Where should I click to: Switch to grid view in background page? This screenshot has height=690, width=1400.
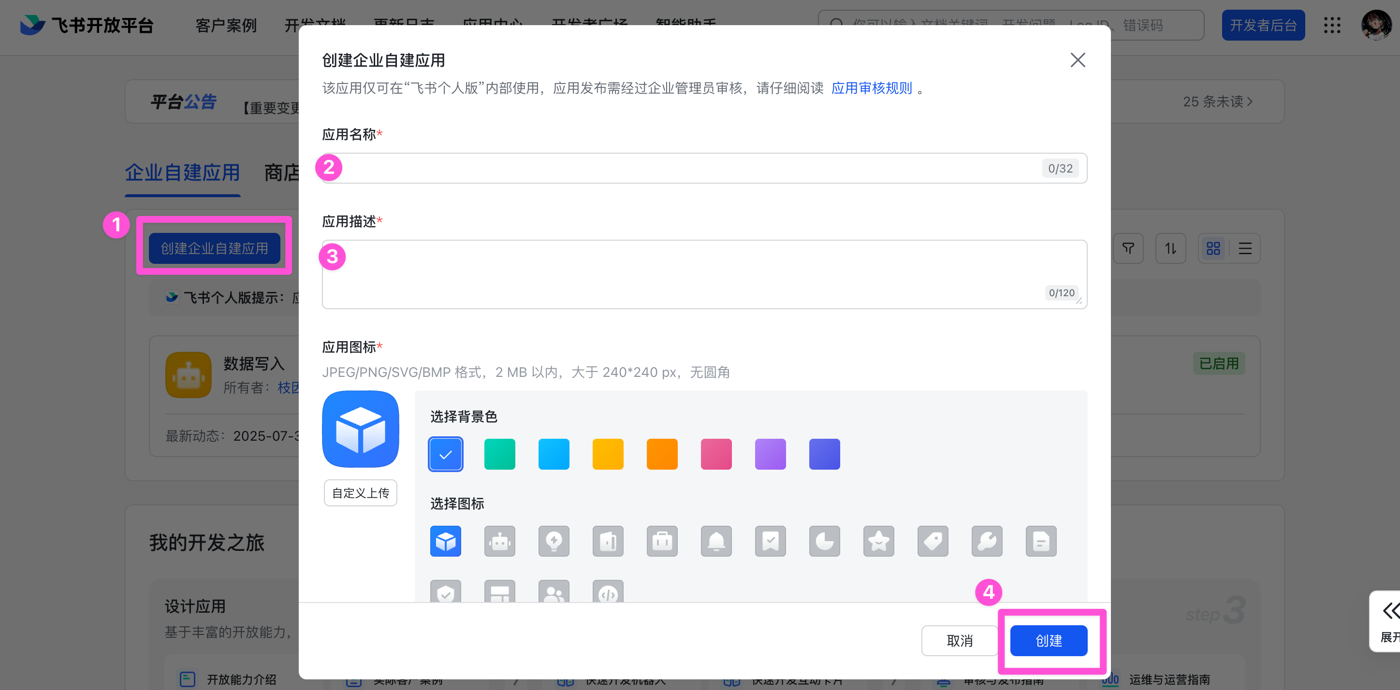1213,248
